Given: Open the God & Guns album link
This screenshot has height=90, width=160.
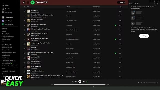Looking at the screenshot, I should pyautogui.click(x=70, y=63).
